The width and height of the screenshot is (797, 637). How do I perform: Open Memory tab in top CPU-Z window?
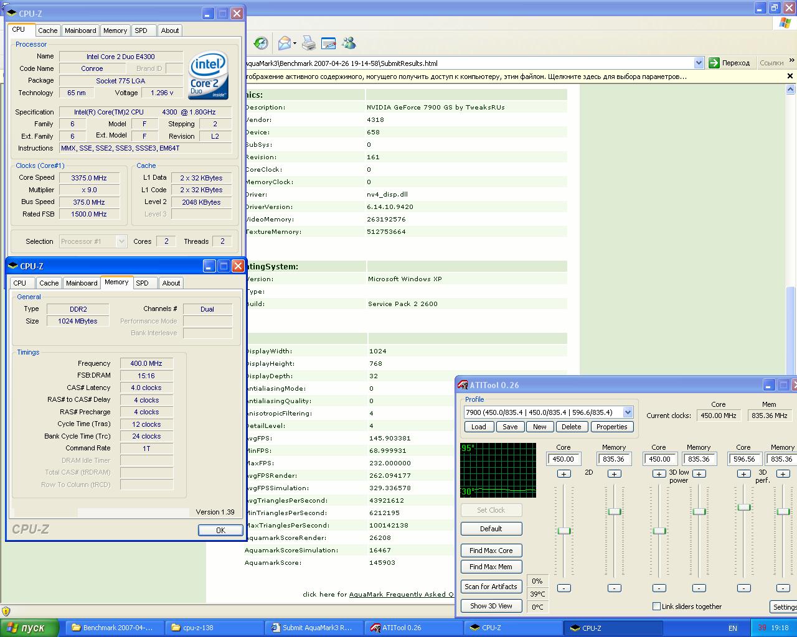[x=115, y=30]
